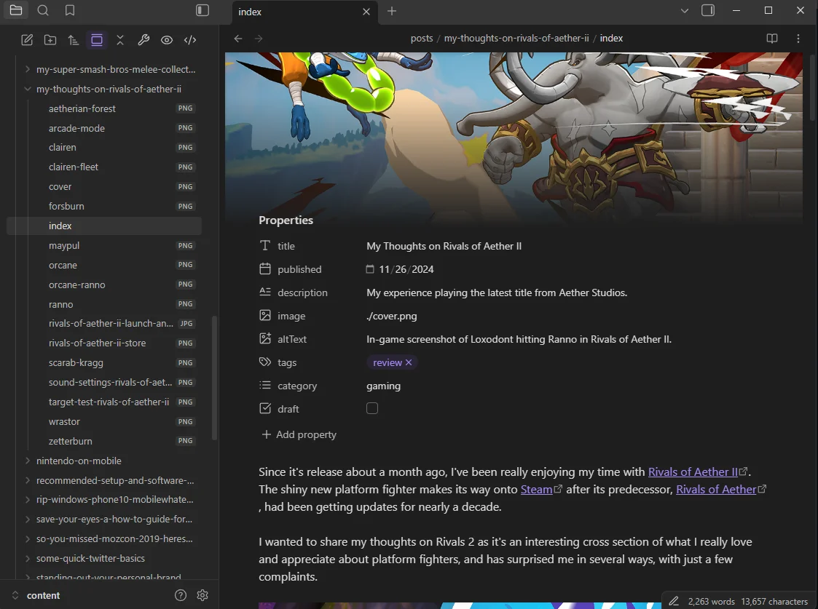Screen dimensions: 818x609
Task: Create a new note
Action: (x=27, y=39)
